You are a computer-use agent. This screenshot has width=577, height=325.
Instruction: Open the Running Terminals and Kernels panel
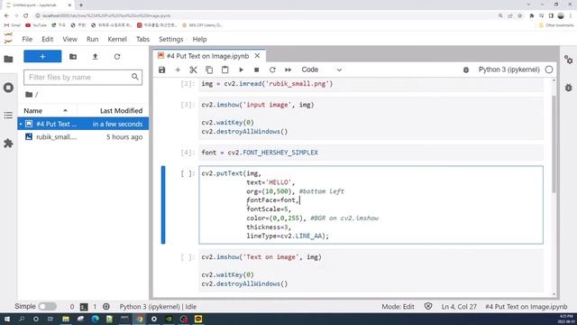click(8, 88)
